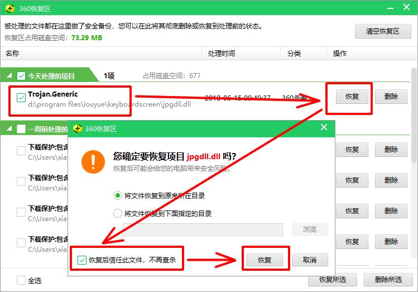Toggle 恢复后信任此文件，不再查杀 checkbox
Viewport: 418px width, 292px height.
coord(82,260)
